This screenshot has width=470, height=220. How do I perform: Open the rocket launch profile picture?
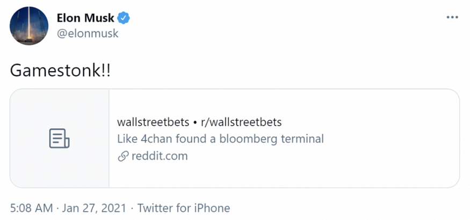click(x=29, y=26)
